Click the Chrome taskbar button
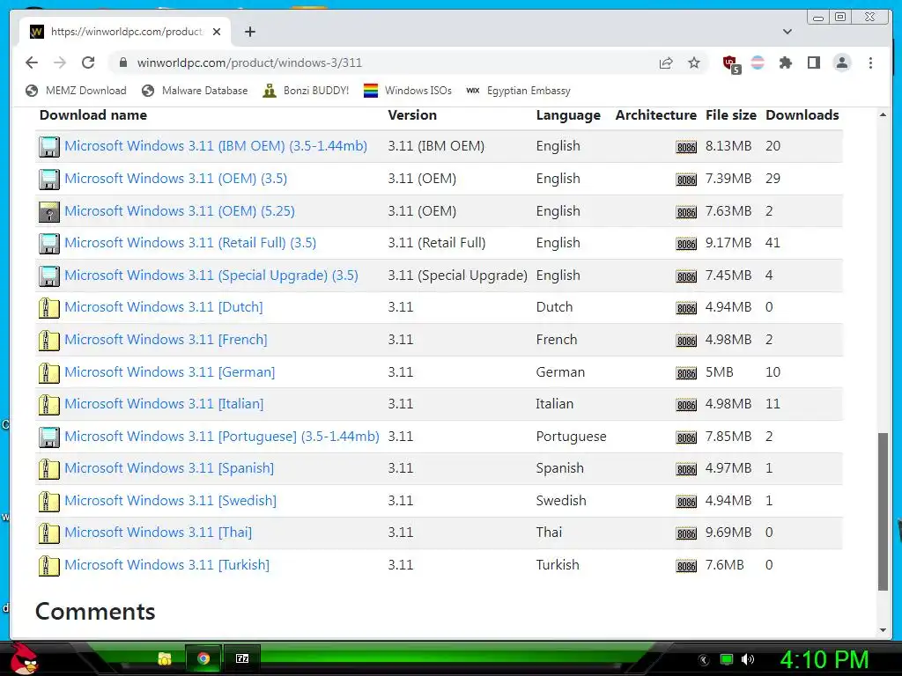Viewport: 902px width, 676px height. point(203,658)
